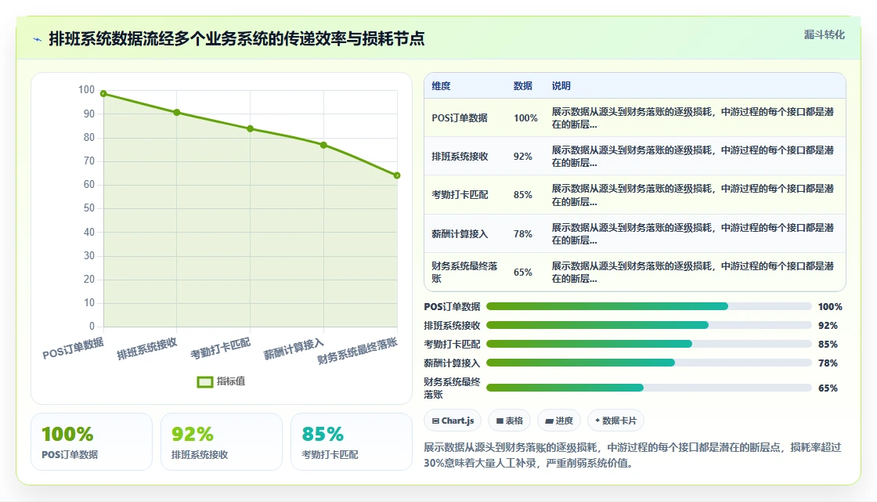Click the chart point for 排班系统接收
The width and height of the screenshot is (877, 502).
coord(177,113)
